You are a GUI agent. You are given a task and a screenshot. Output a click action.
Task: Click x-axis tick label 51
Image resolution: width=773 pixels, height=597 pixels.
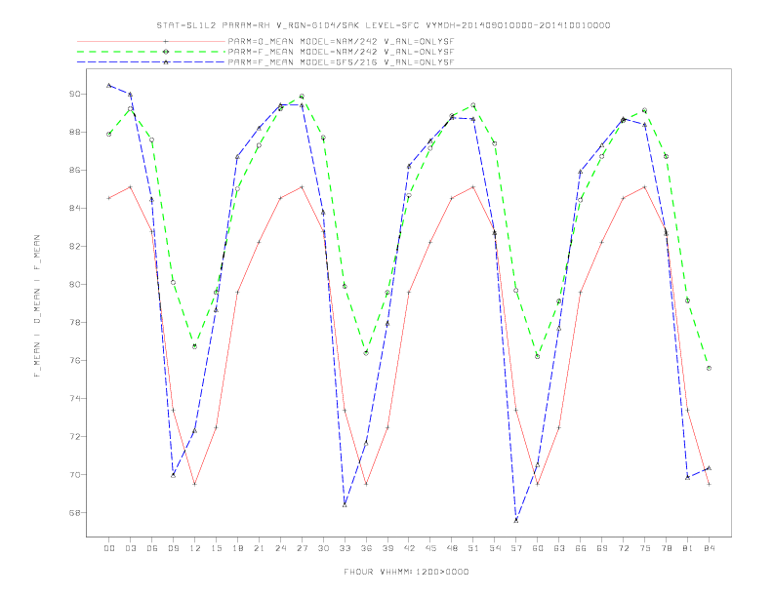pyautogui.click(x=473, y=548)
